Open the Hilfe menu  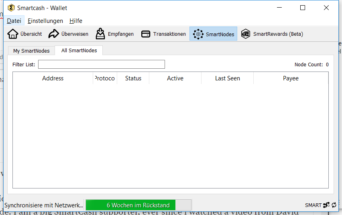point(76,21)
